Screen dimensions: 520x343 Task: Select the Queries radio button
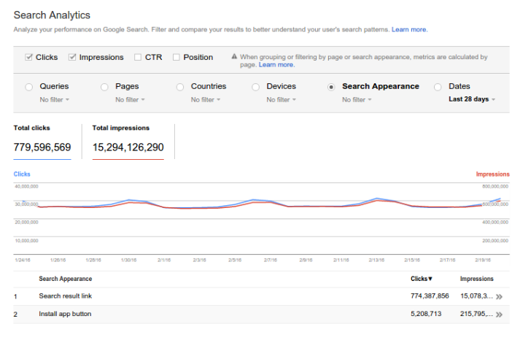click(x=29, y=86)
